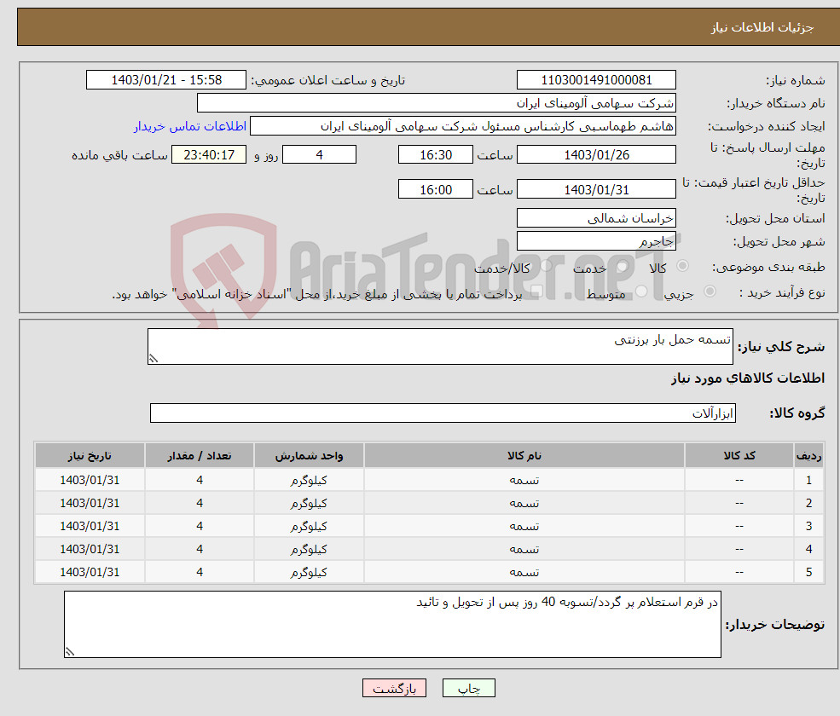The image size is (840, 716).
Task: Click the remaining days field showing 4
Action: 319,155
